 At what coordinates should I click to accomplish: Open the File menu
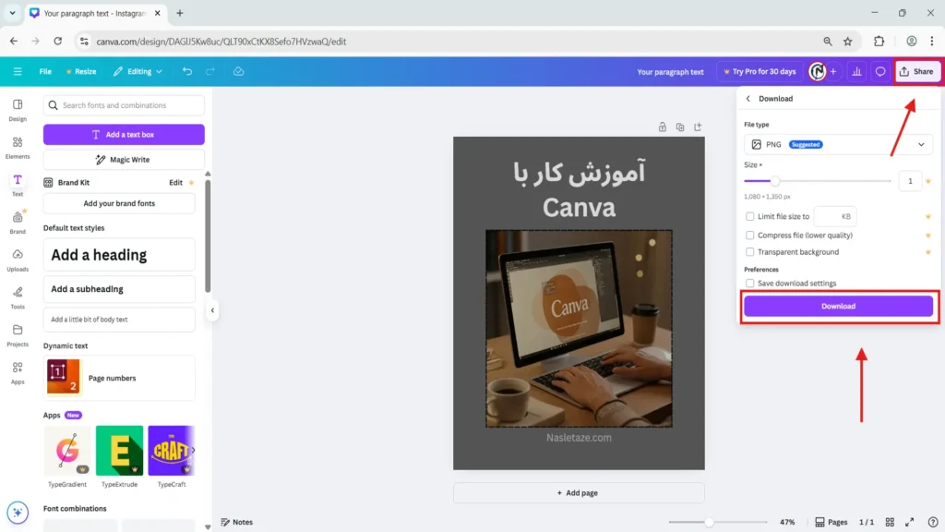[x=45, y=71]
